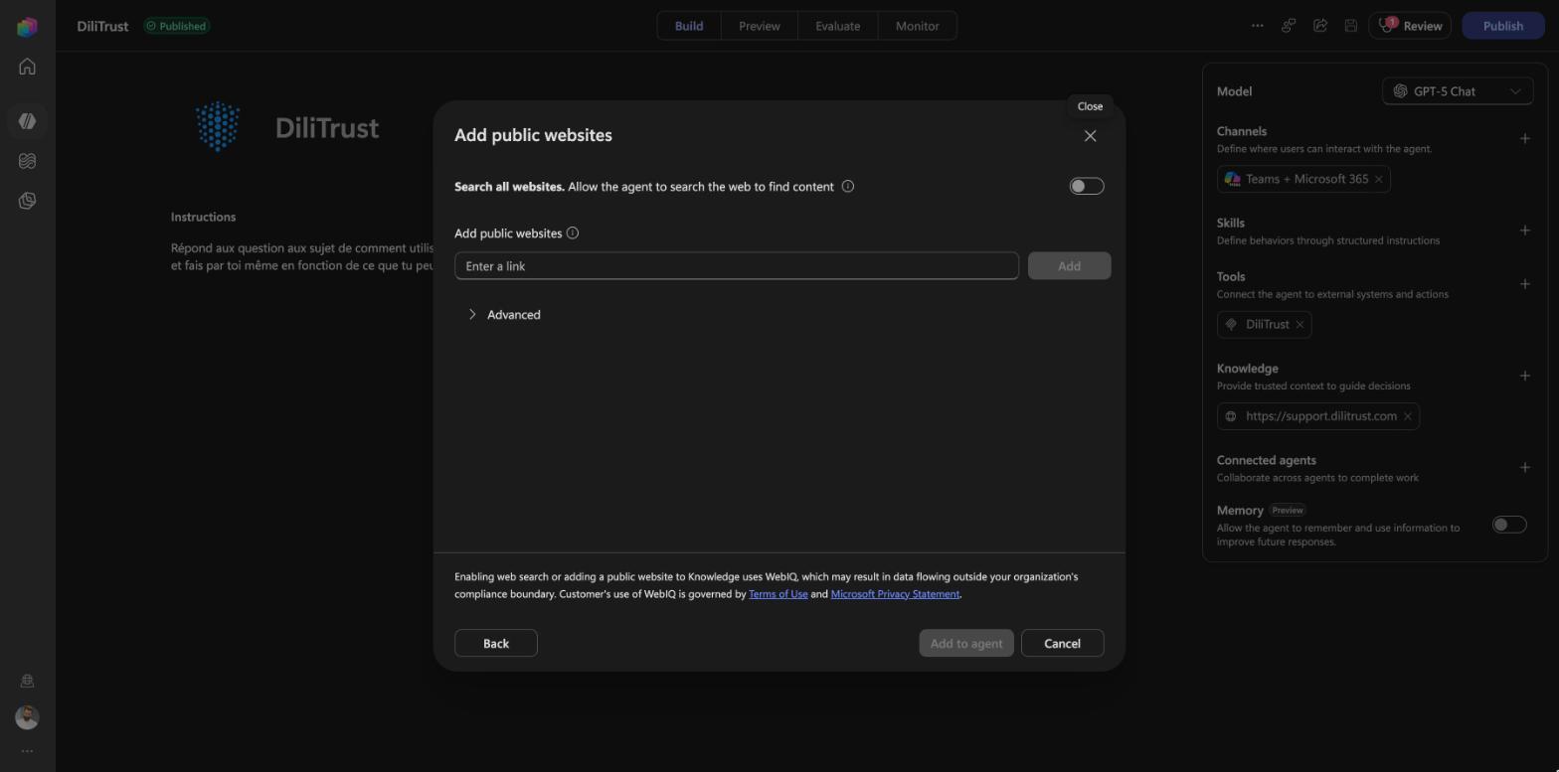Open the Home icon in left sidebar
The height and width of the screenshot is (772, 1559).
[27, 67]
